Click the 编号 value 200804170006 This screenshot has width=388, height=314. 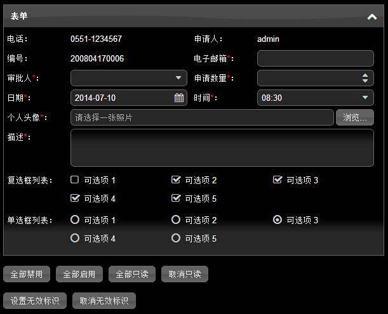click(x=97, y=58)
